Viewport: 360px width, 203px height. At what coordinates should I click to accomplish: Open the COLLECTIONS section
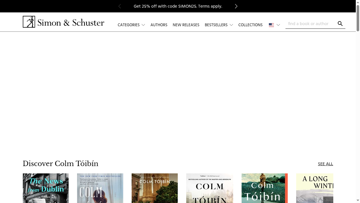(x=250, y=25)
